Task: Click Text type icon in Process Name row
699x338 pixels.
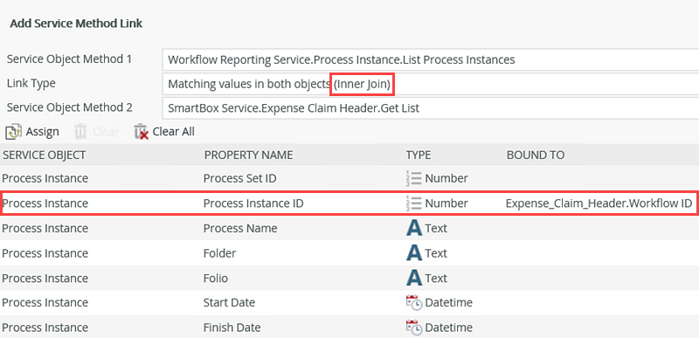Action: click(x=414, y=228)
